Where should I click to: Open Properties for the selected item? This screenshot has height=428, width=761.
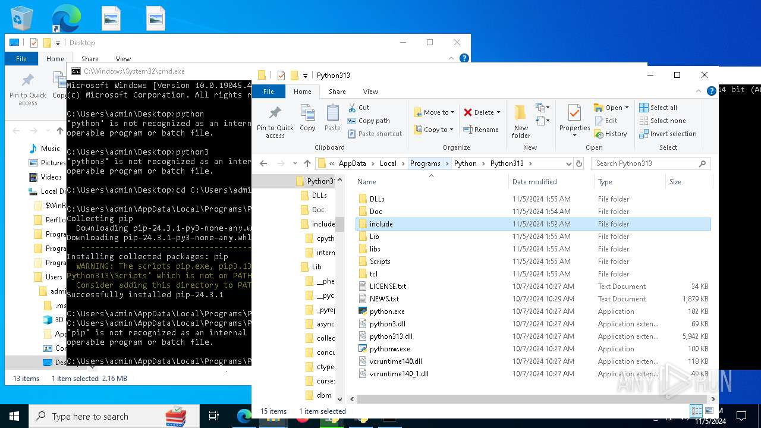(x=574, y=121)
